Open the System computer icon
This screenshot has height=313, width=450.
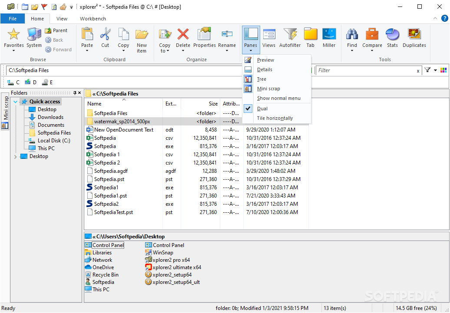coord(34,34)
